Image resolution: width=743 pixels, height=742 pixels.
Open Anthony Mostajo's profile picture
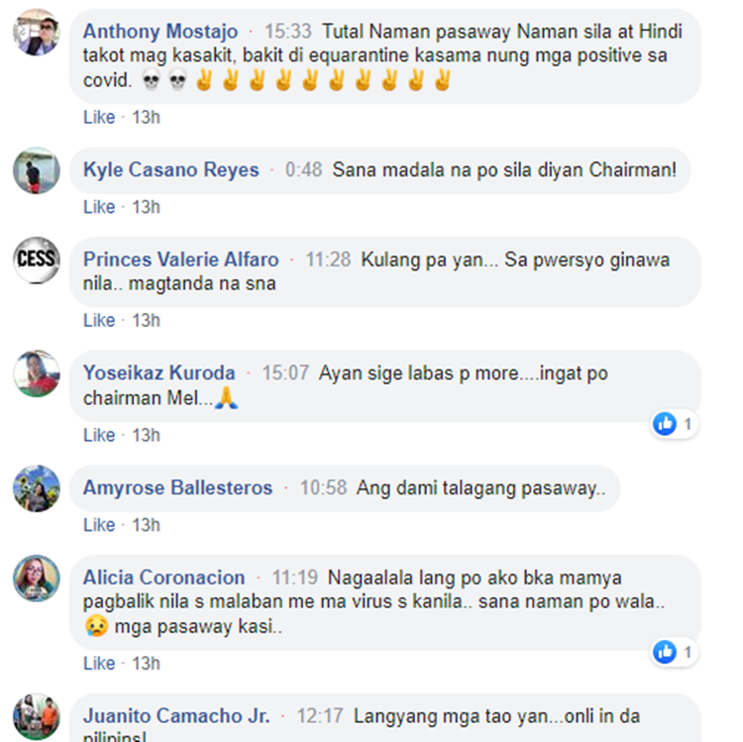point(37,33)
